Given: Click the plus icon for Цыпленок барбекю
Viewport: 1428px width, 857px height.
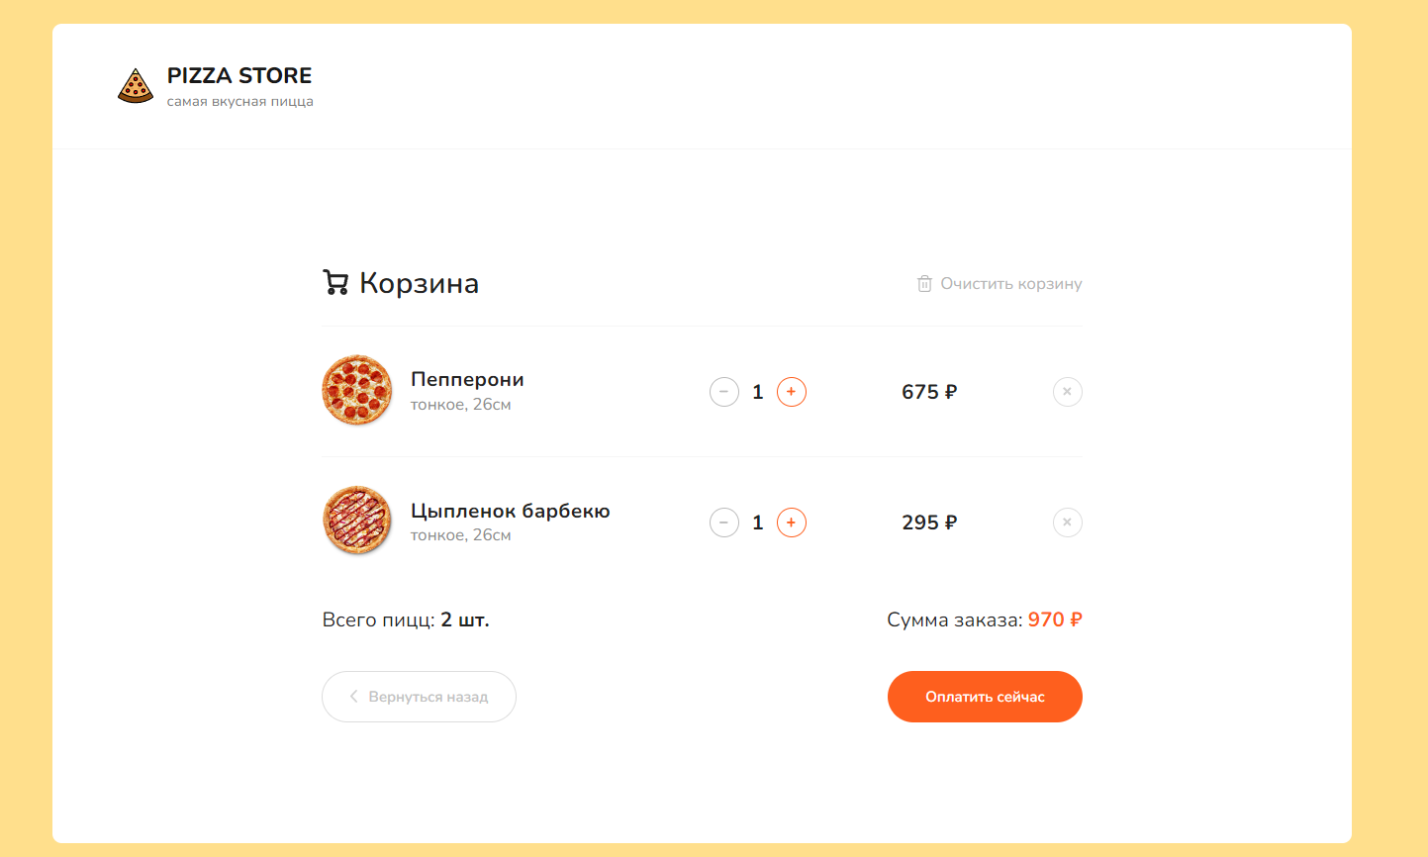Looking at the screenshot, I should pos(791,523).
